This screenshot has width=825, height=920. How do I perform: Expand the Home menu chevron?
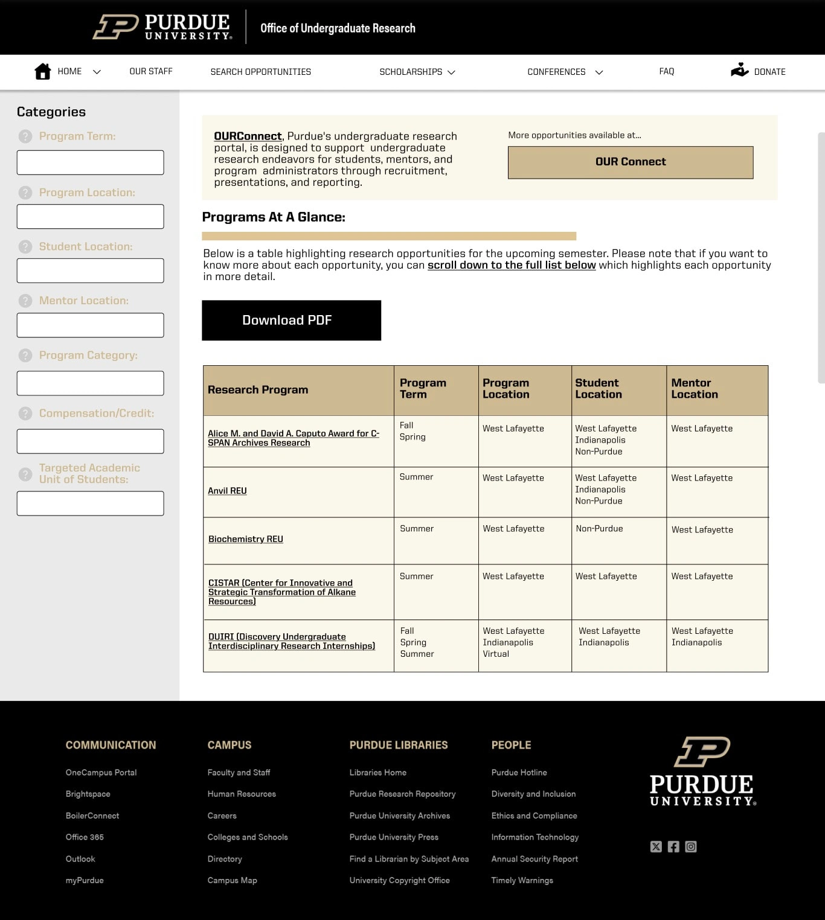click(x=97, y=72)
